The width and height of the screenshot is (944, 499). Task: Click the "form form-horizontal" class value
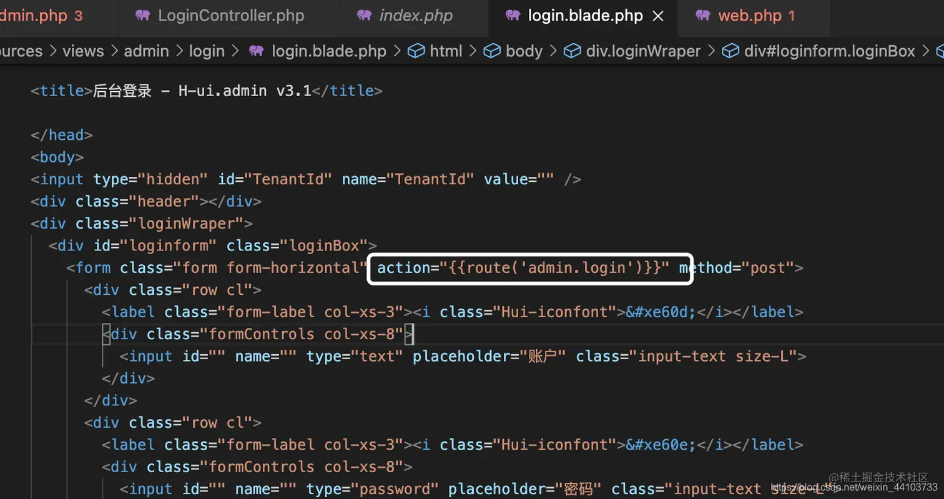[270, 268]
